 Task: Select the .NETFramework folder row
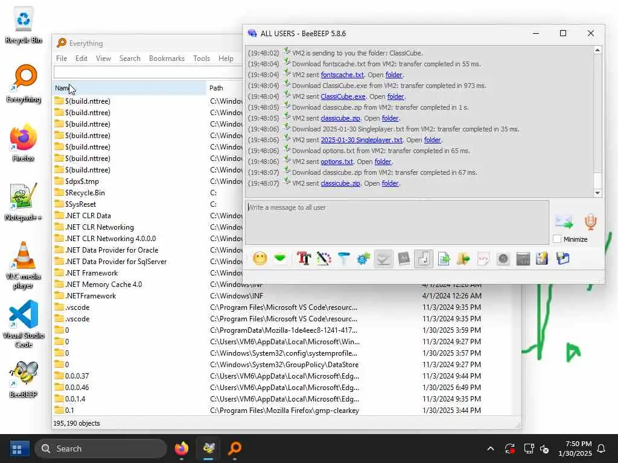point(286,295)
